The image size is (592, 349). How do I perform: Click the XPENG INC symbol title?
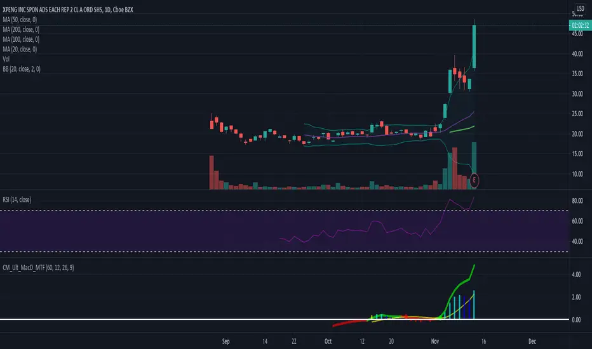tap(68, 10)
